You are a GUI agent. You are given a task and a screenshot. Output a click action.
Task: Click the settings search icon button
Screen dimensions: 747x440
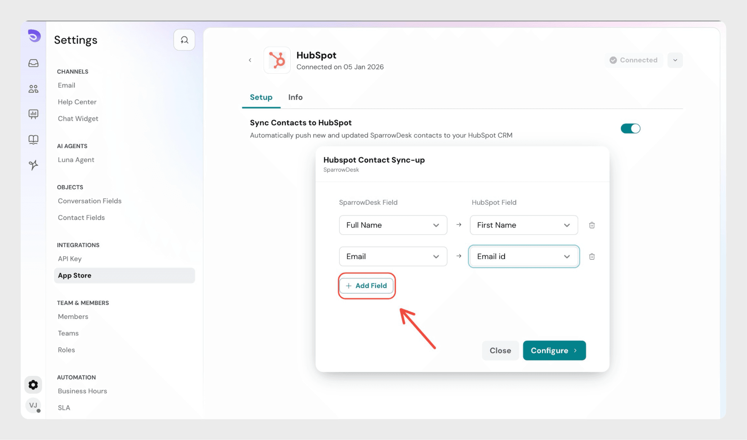[x=184, y=40]
